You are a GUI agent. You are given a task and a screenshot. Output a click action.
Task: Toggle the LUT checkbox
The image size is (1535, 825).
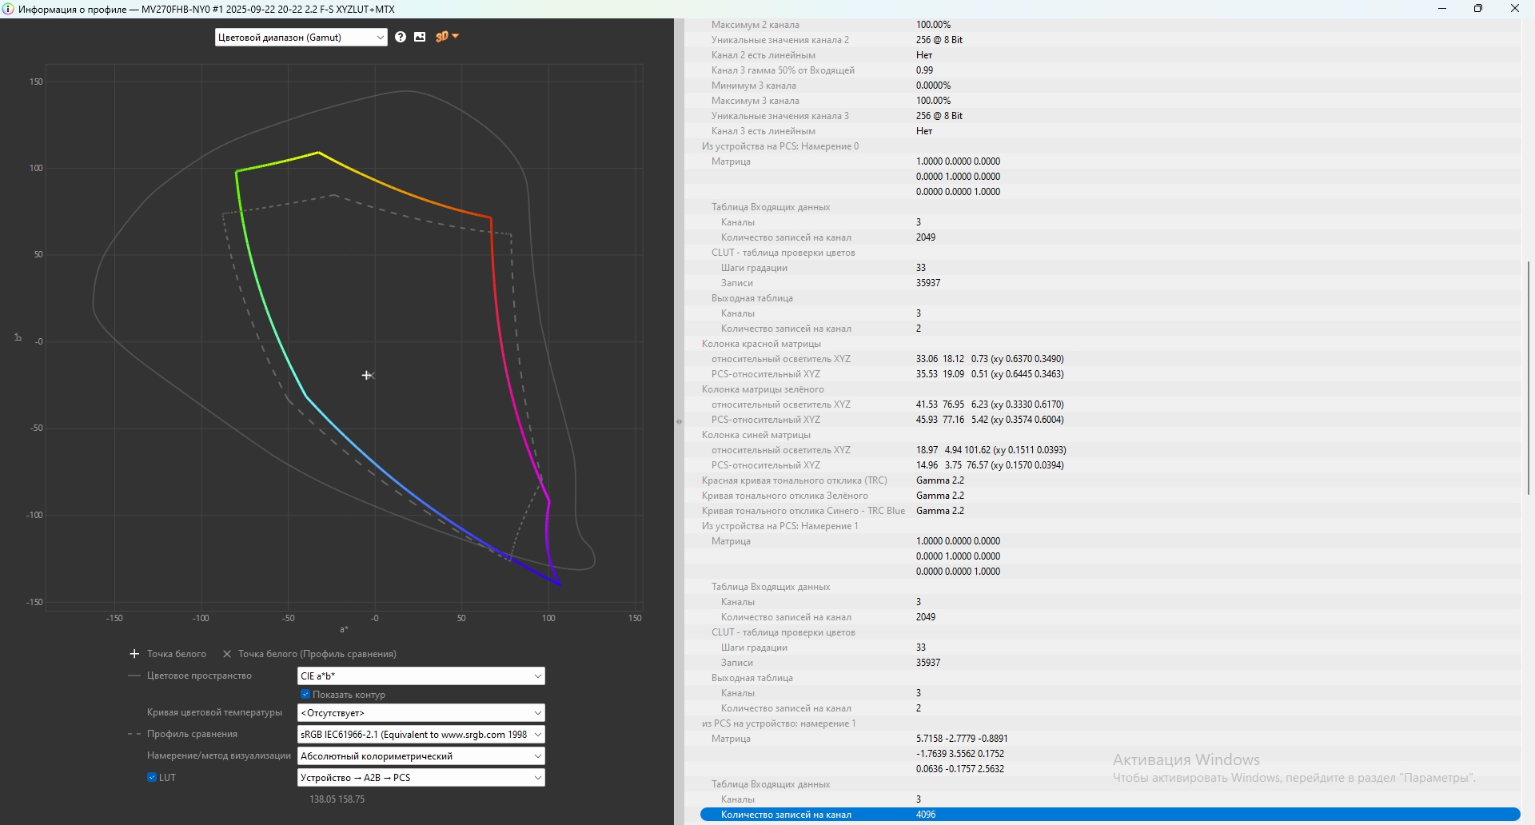[152, 777]
